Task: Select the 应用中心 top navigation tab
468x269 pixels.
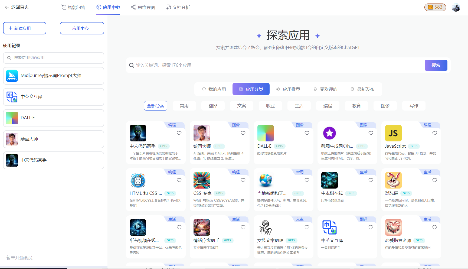Action: point(108,7)
